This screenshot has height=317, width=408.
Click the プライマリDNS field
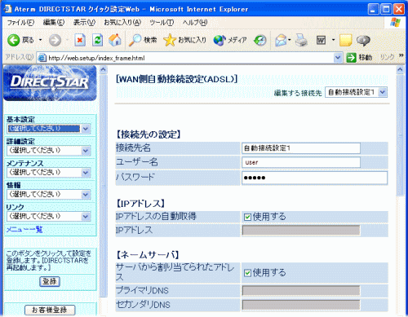(x=301, y=291)
